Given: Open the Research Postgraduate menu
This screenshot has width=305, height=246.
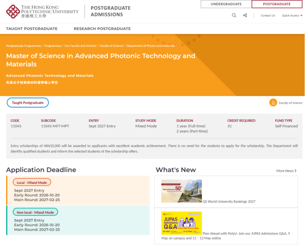Looking at the screenshot, I should (102, 29).
